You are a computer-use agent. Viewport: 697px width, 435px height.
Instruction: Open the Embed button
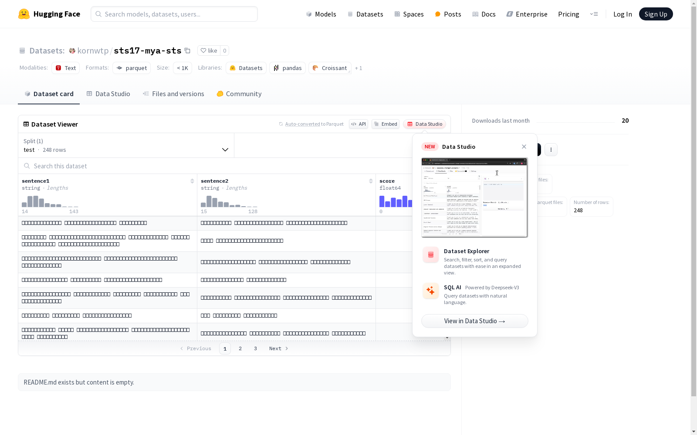pyautogui.click(x=386, y=124)
